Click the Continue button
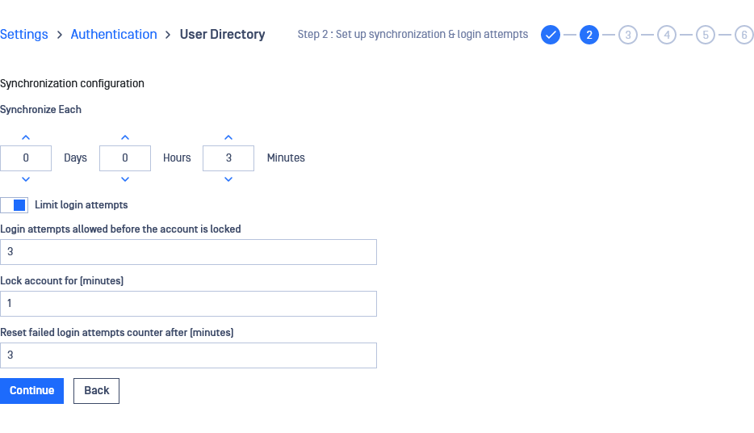The image size is (754, 433). pyautogui.click(x=31, y=391)
